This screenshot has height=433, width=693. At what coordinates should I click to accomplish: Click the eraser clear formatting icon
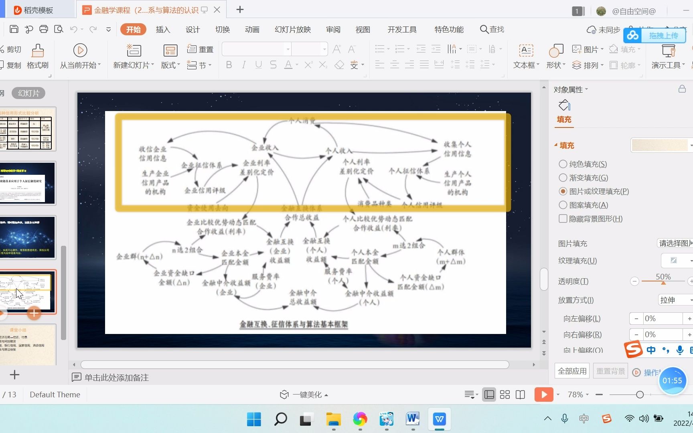click(339, 65)
